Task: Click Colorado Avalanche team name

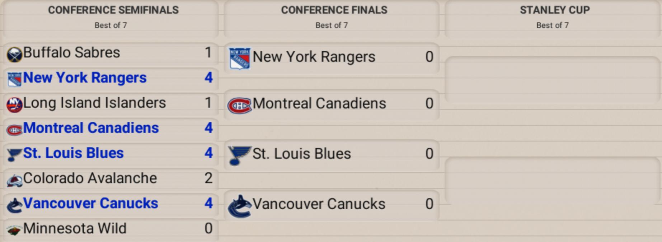Action: coord(90,178)
